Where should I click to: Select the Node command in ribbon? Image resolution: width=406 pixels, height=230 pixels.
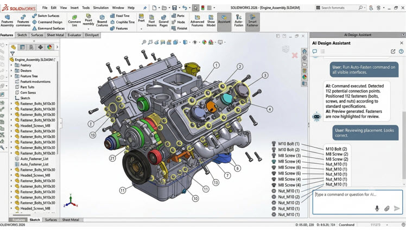point(178,22)
